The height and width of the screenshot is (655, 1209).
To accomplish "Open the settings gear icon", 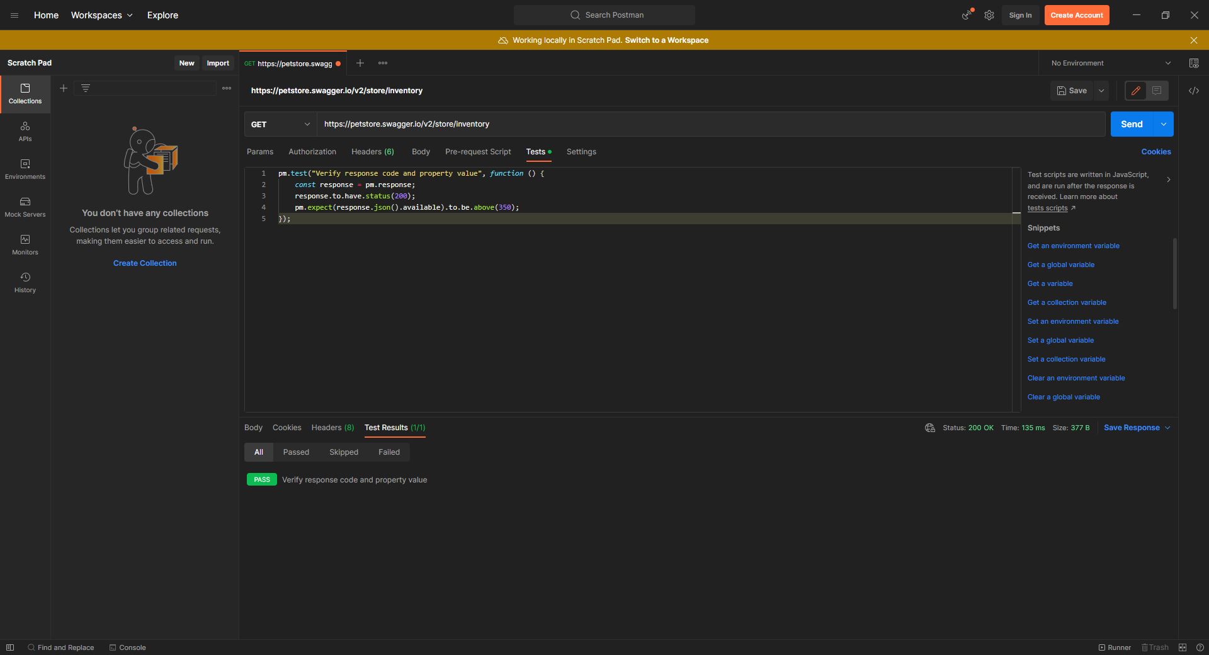I will pyautogui.click(x=989, y=15).
